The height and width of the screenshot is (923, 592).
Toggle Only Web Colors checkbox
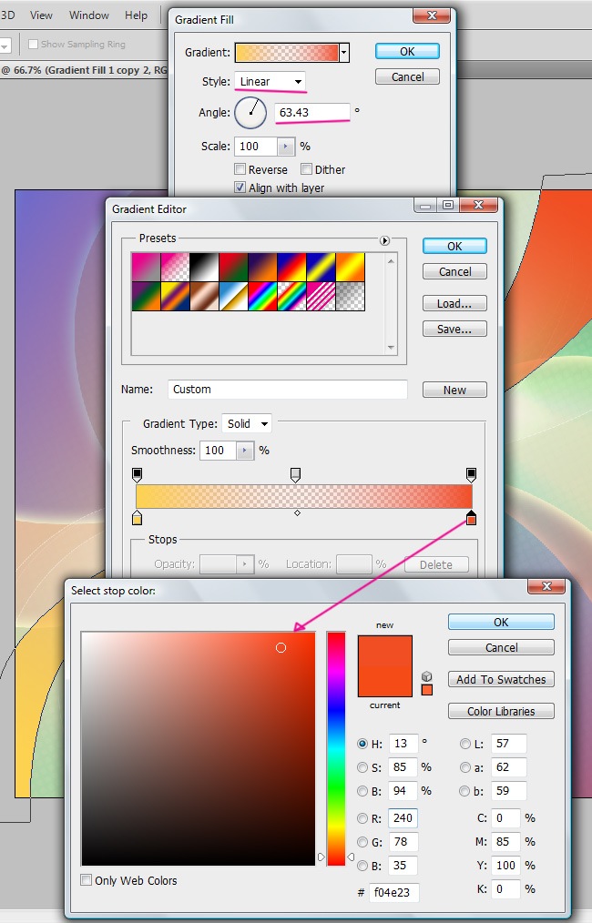pyautogui.click(x=87, y=880)
